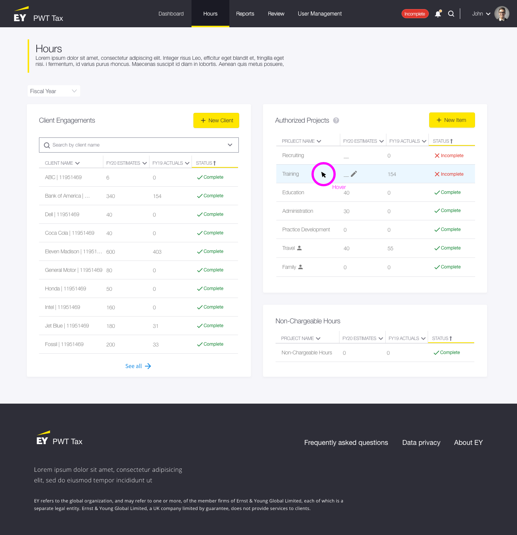The height and width of the screenshot is (535, 517).
Task: Expand FY20 ESTIMATES chevron in Authorized Projects
Action: [382, 141]
